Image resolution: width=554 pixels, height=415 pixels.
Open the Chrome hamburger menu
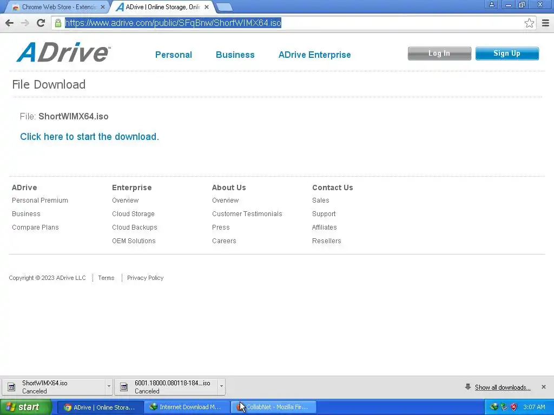[545, 23]
